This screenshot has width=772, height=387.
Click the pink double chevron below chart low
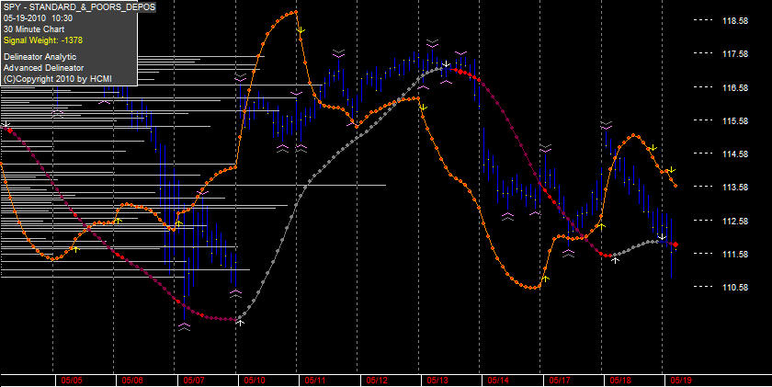pyautogui.click(x=184, y=327)
